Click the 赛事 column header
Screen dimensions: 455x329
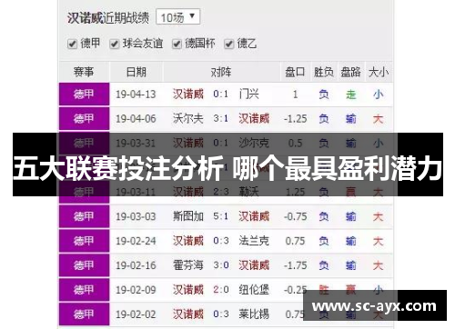click(x=84, y=72)
